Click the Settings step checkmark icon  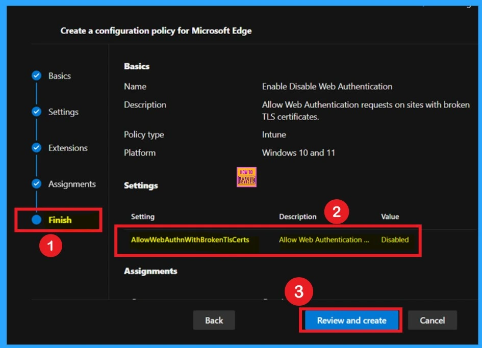[x=37, y=112]
